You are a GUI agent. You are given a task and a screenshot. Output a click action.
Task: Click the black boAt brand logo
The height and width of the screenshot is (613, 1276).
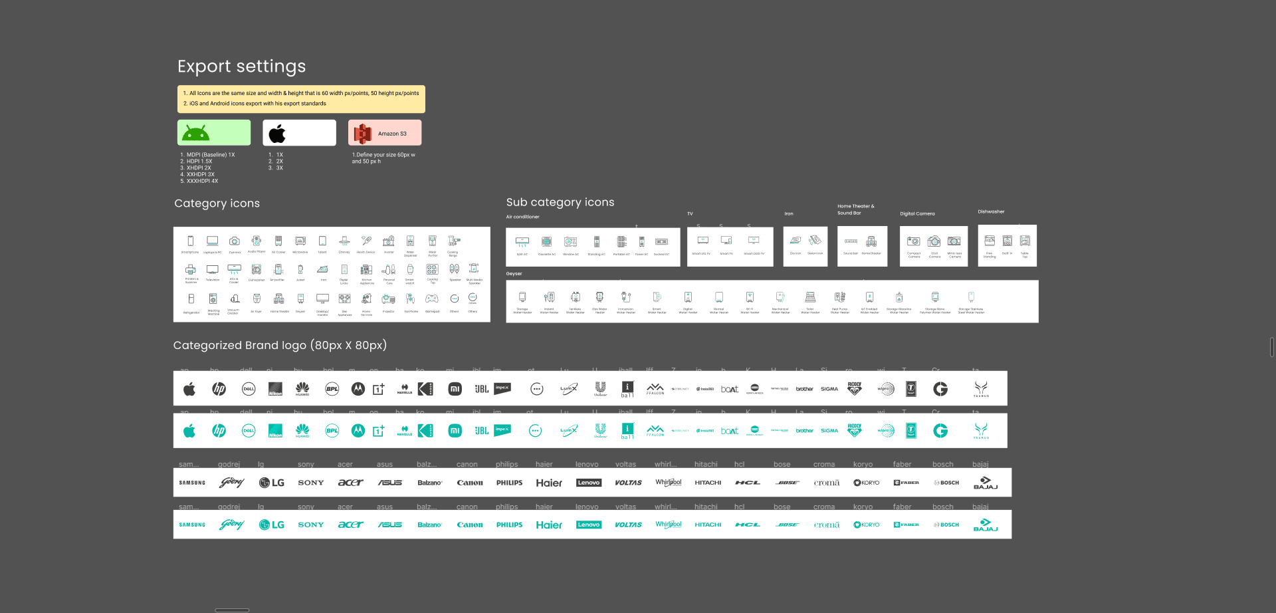coord(730,389)
